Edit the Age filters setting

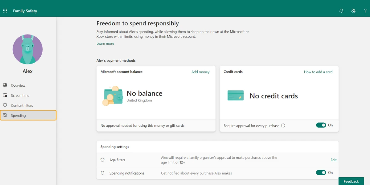[x=334, y=160]
